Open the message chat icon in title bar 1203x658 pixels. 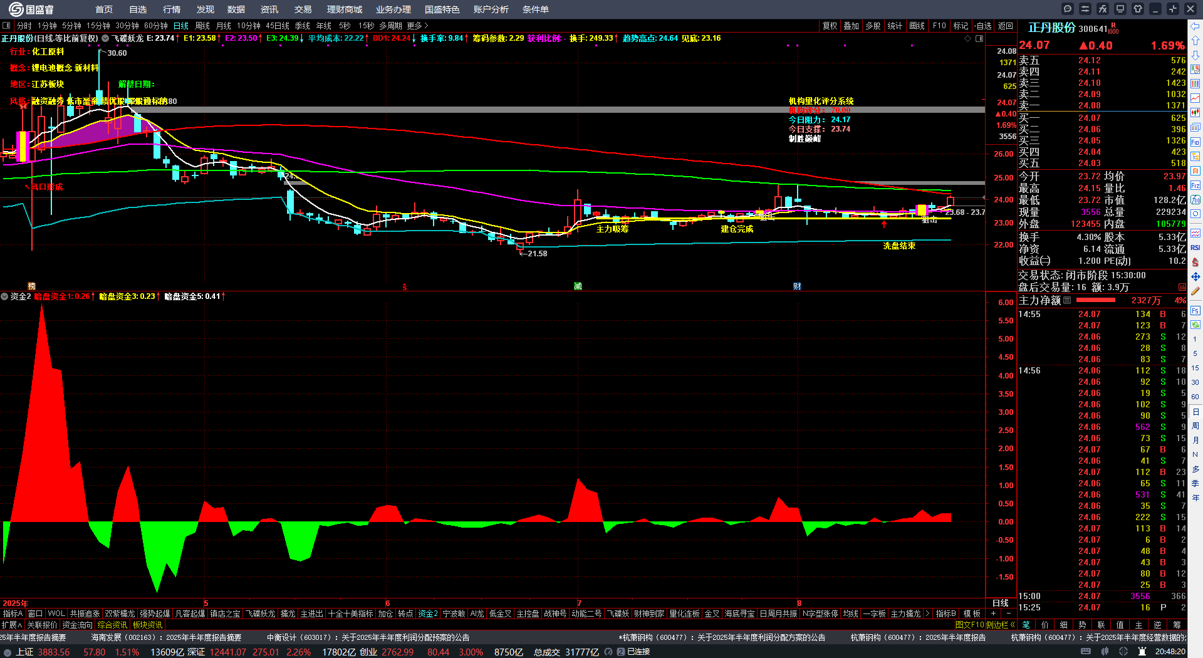[1068, 9]
